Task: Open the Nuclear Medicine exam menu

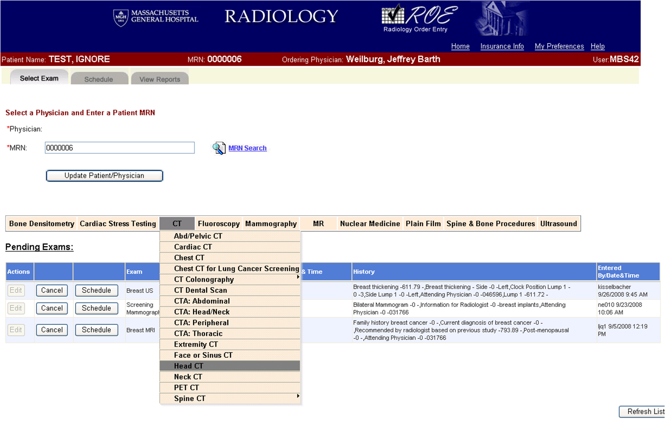Action: tap(370, 224)
